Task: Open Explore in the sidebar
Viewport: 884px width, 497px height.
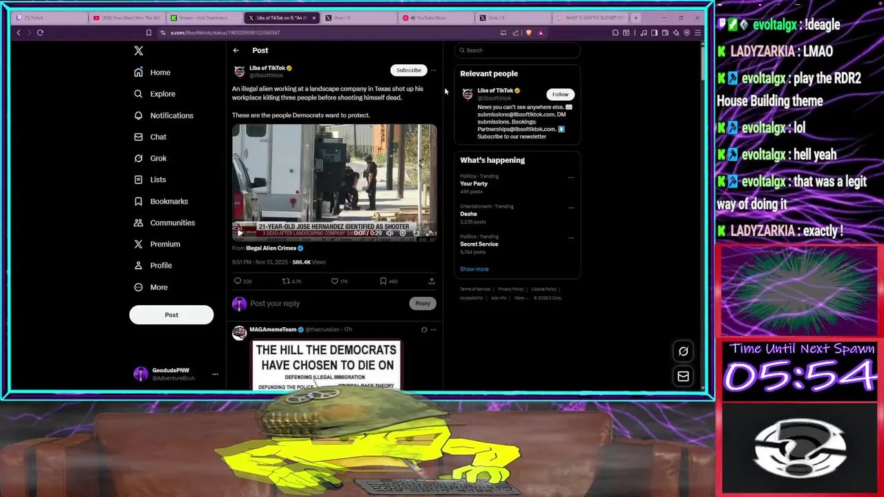Action: click(x=155, y=94)
